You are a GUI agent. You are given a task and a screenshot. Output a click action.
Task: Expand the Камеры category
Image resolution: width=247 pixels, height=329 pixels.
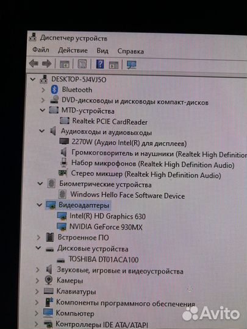click(37, 280)
